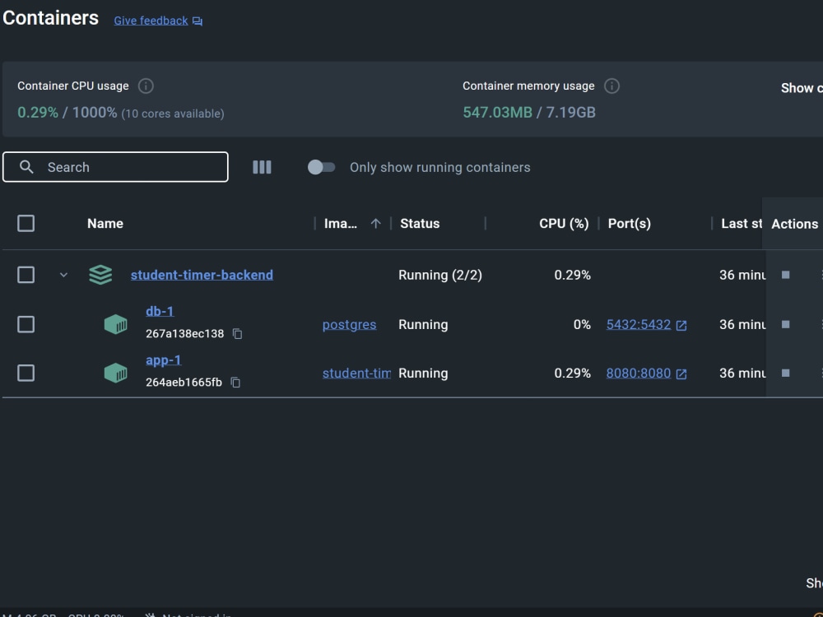Stop the app-1 container
This screenshot has height=617, width=823.
pos(786,373)
